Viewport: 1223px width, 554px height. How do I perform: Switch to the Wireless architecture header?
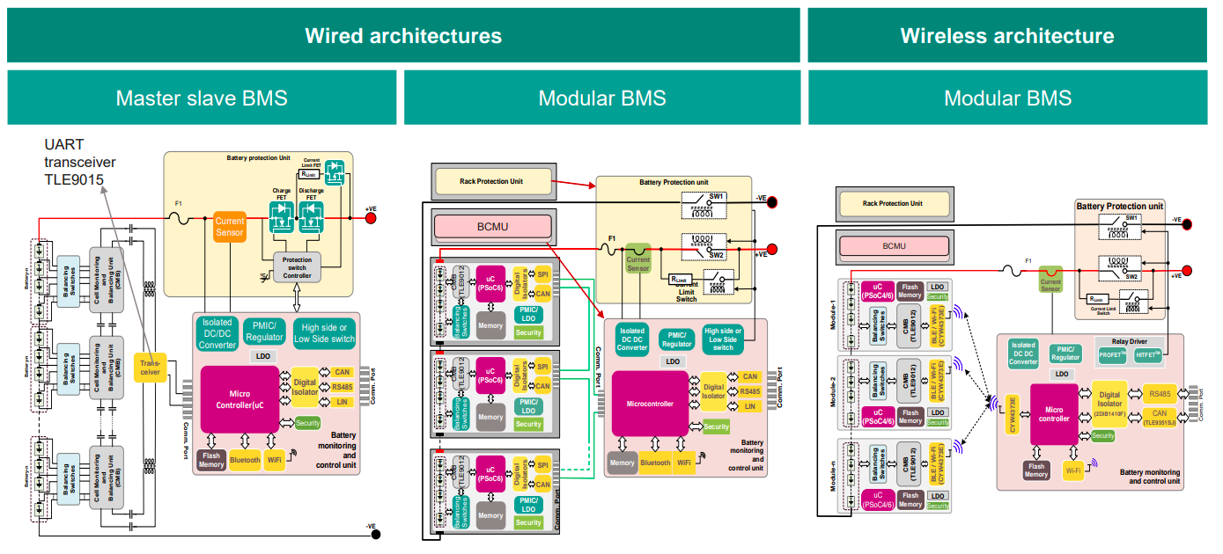pyautogui.click(x=1006, y=36)
